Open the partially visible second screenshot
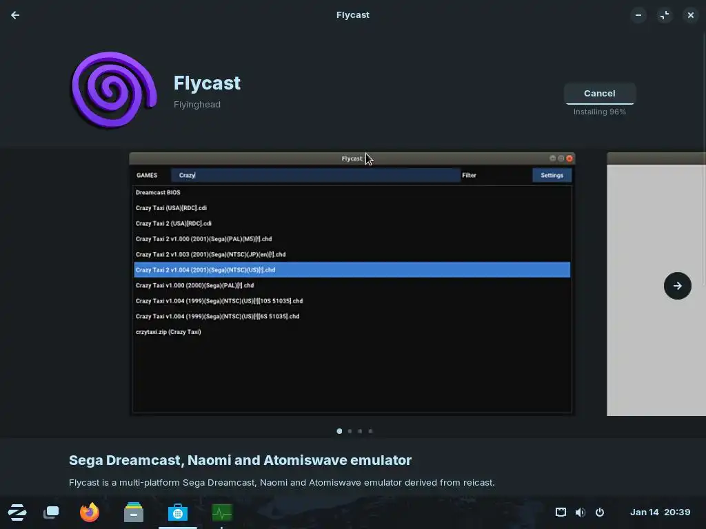 656,284
